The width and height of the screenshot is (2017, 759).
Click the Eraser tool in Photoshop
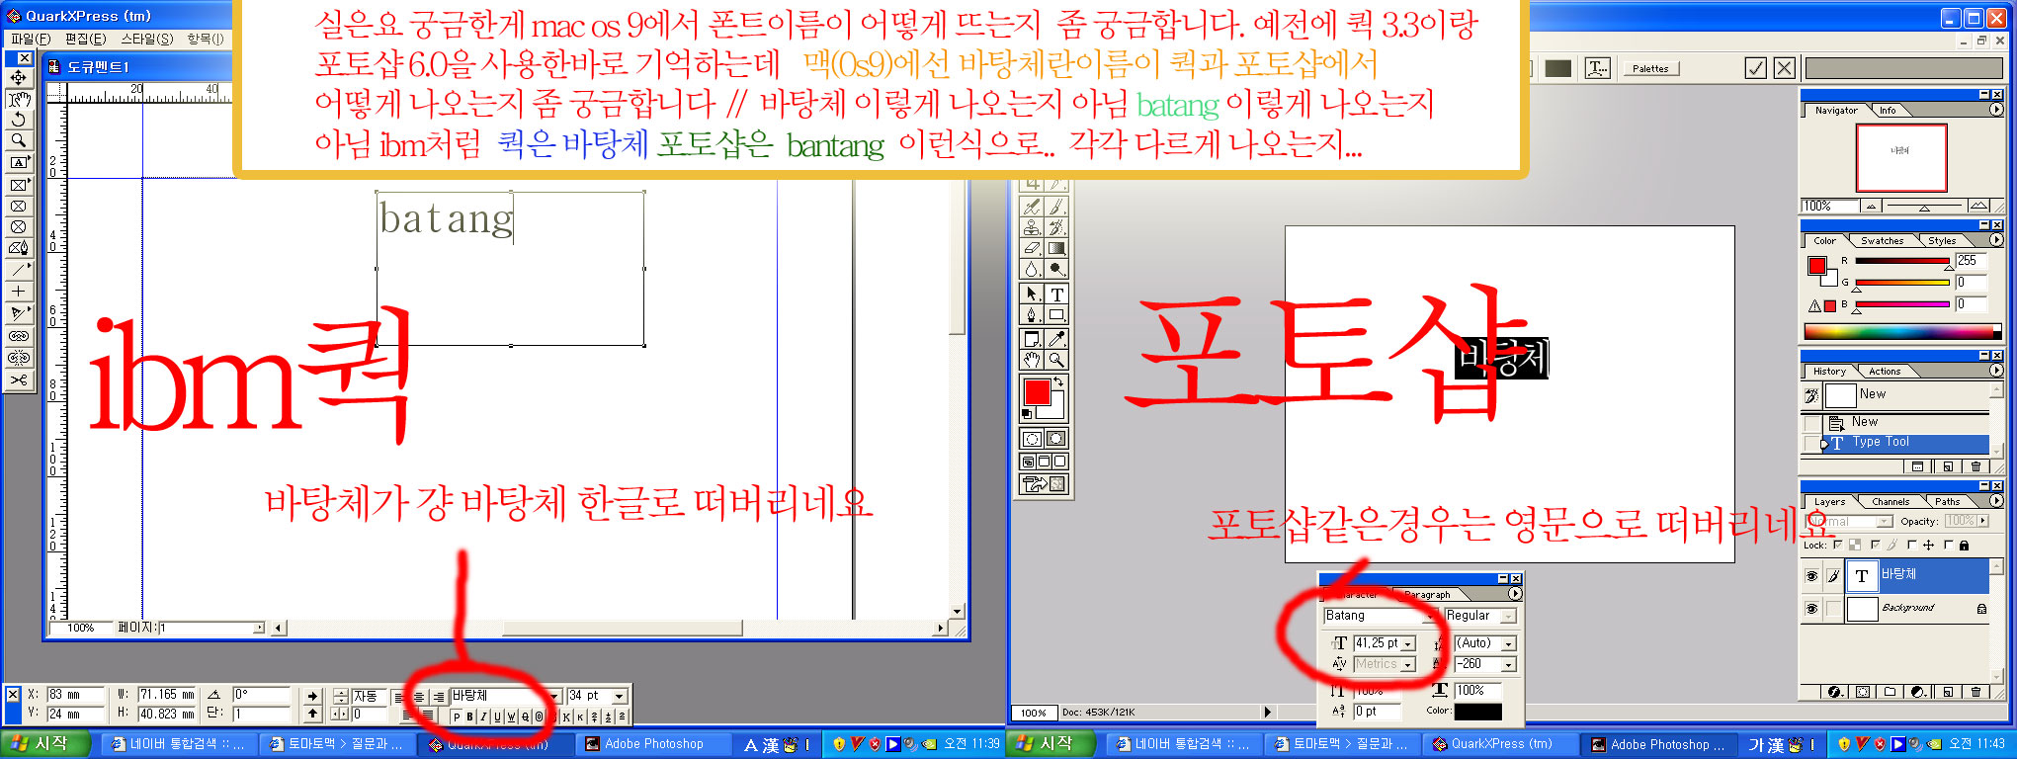pyautogui.click(x=1033, y=249)
